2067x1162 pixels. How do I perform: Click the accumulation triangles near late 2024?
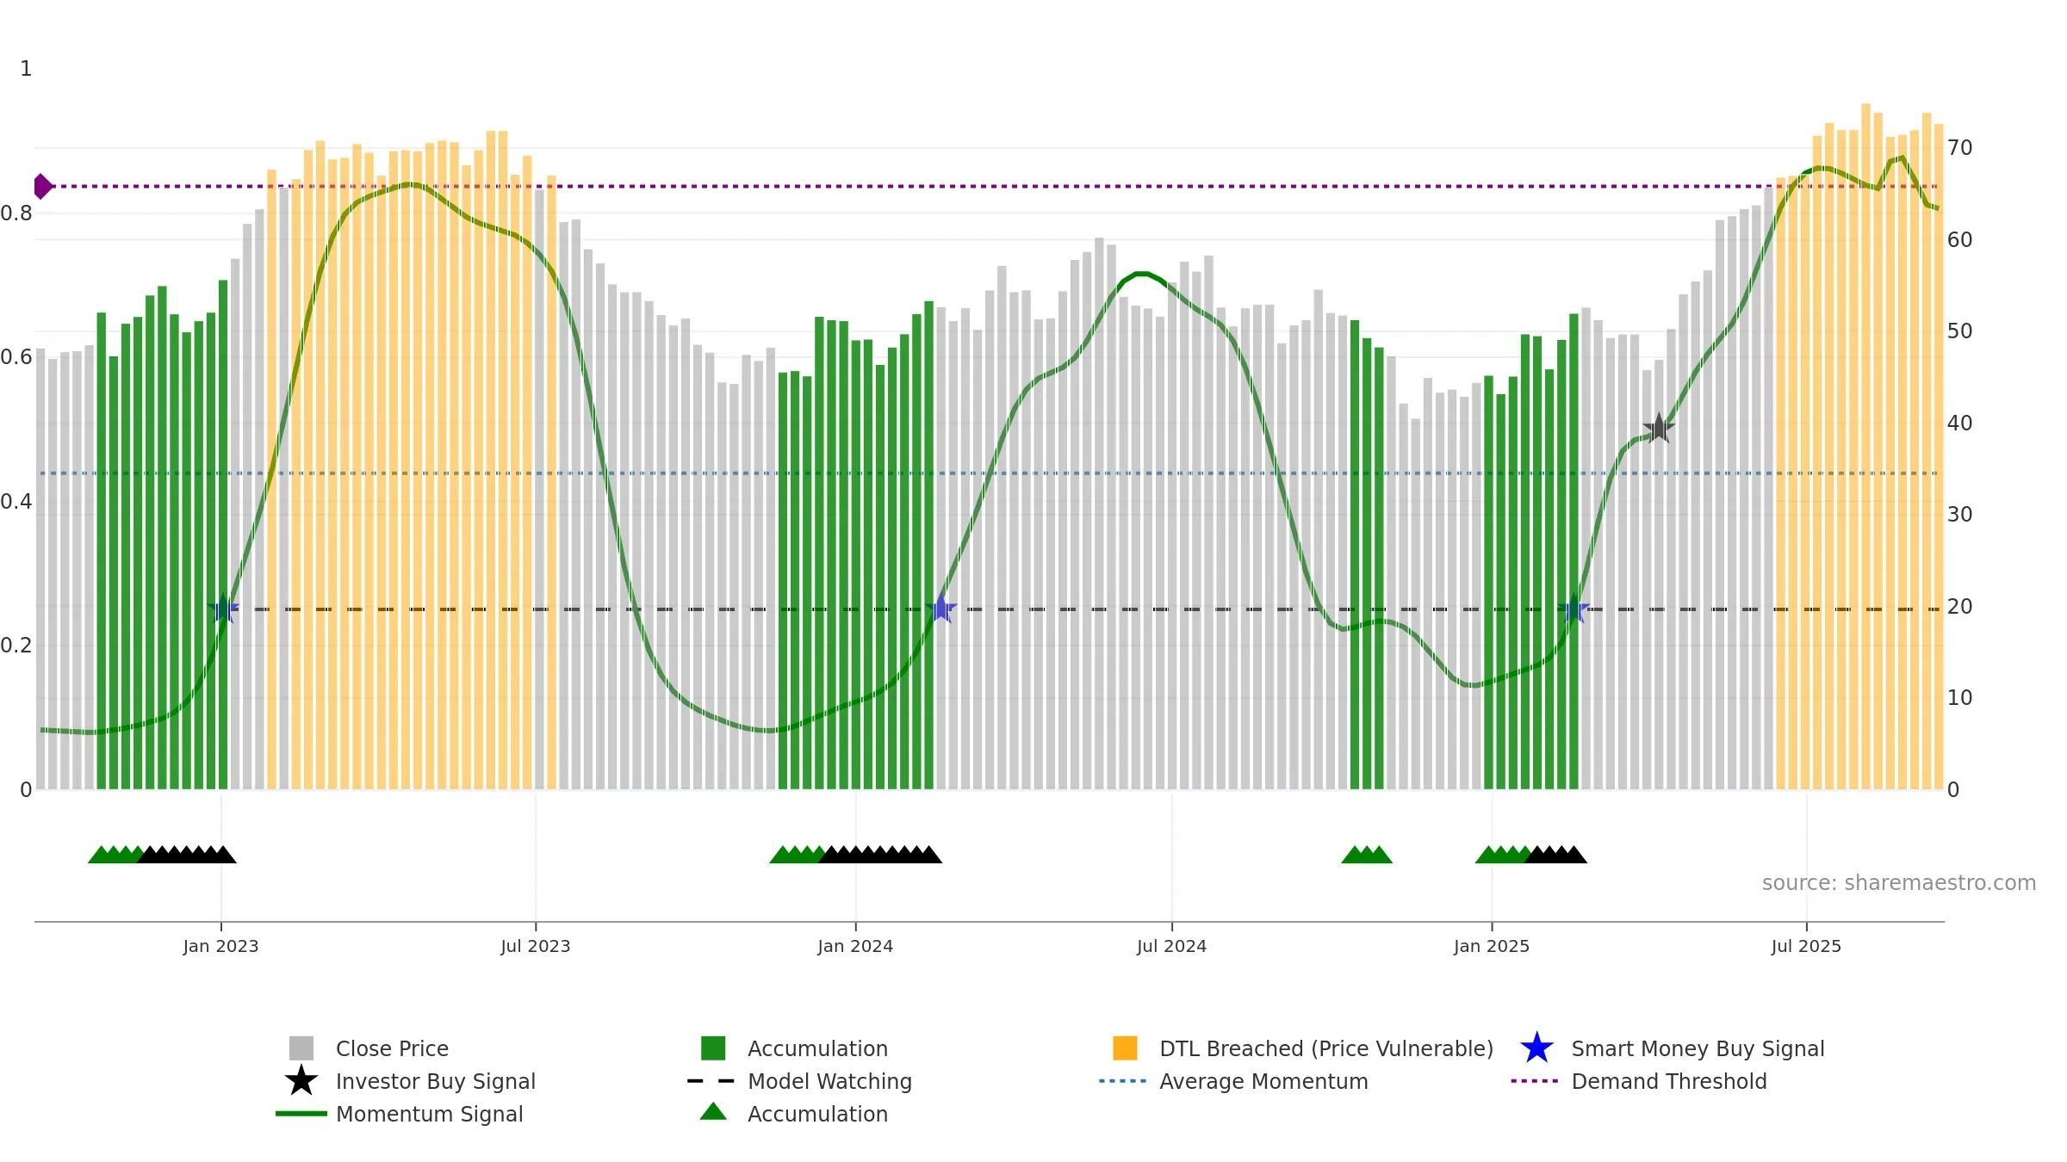tap(1367, 855)
